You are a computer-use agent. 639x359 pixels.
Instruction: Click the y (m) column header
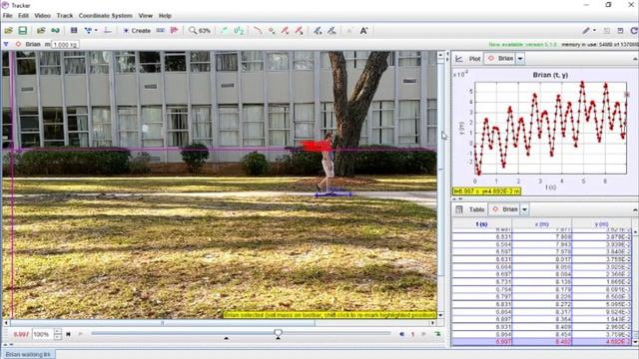pos(601,224)
